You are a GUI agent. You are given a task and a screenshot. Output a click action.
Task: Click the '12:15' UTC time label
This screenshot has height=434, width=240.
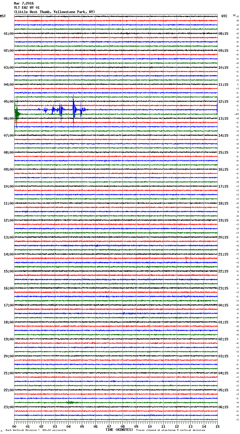223,102
